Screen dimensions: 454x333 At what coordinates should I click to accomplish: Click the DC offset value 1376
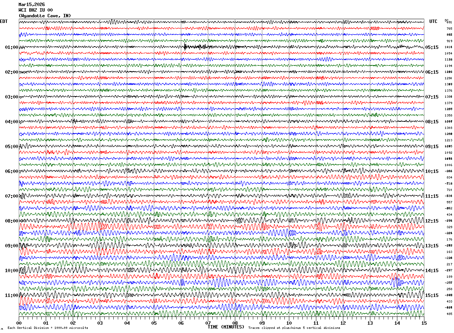point(448,91)
